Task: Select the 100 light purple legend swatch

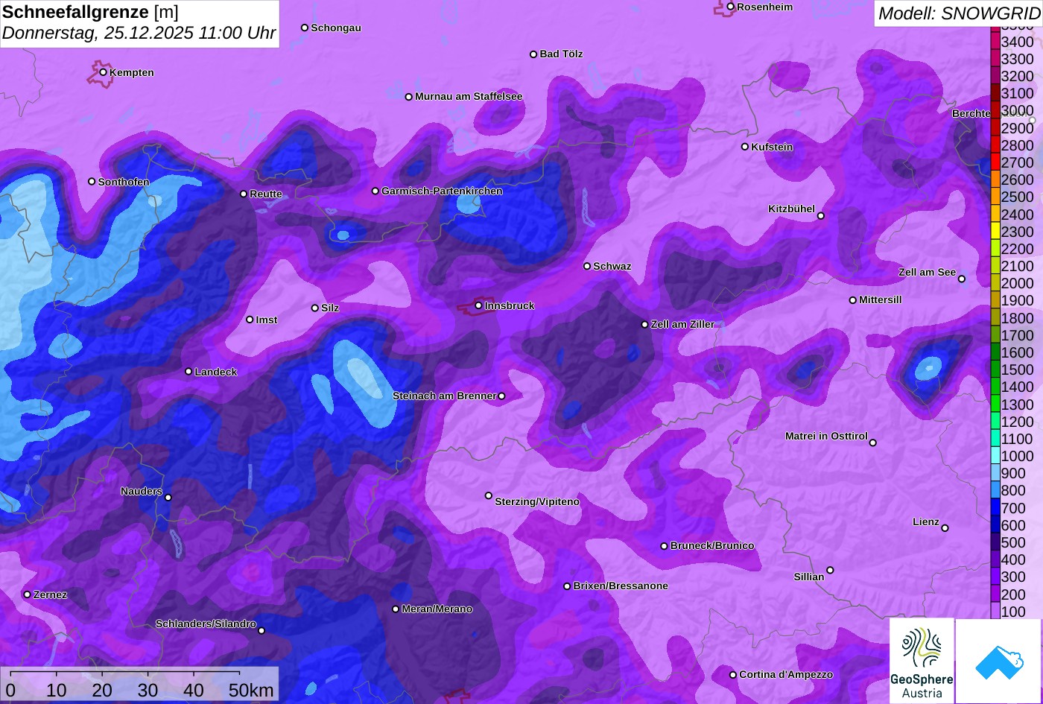Action: point(995,612)
